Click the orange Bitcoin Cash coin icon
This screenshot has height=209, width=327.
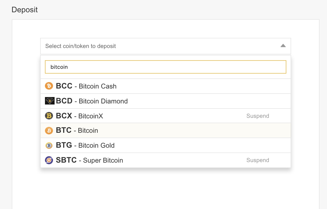click(x=49, y=86)
